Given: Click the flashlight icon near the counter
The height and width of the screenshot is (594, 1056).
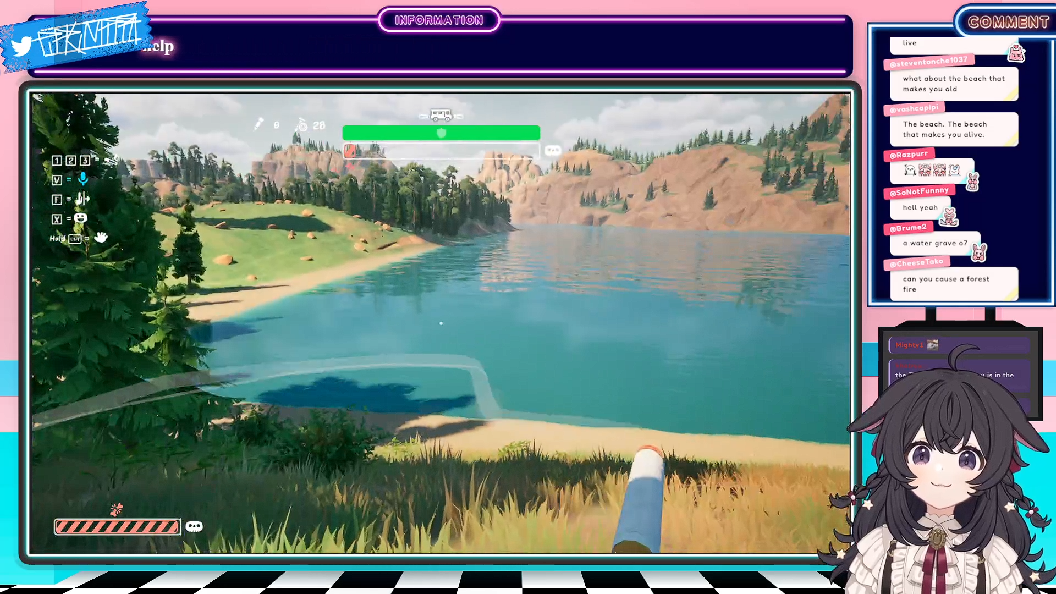Looking at the screenshot, I should click(258, 125).
